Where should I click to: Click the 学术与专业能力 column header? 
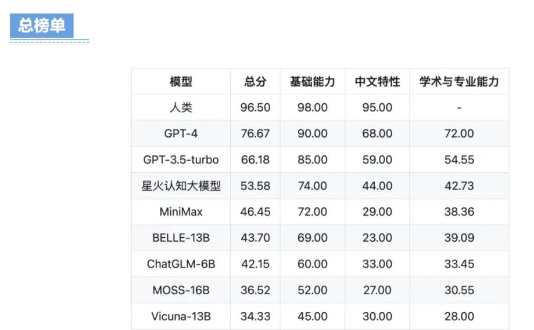(x=459, y=82)
